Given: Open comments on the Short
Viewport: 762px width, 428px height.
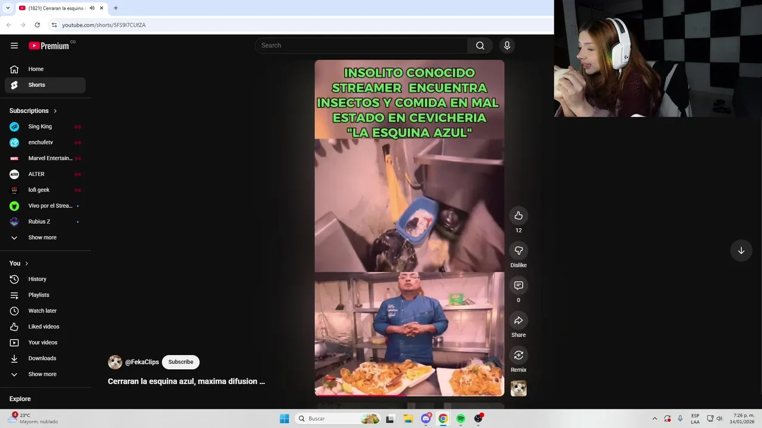Looking at the screenshot, I should [519, 286].
